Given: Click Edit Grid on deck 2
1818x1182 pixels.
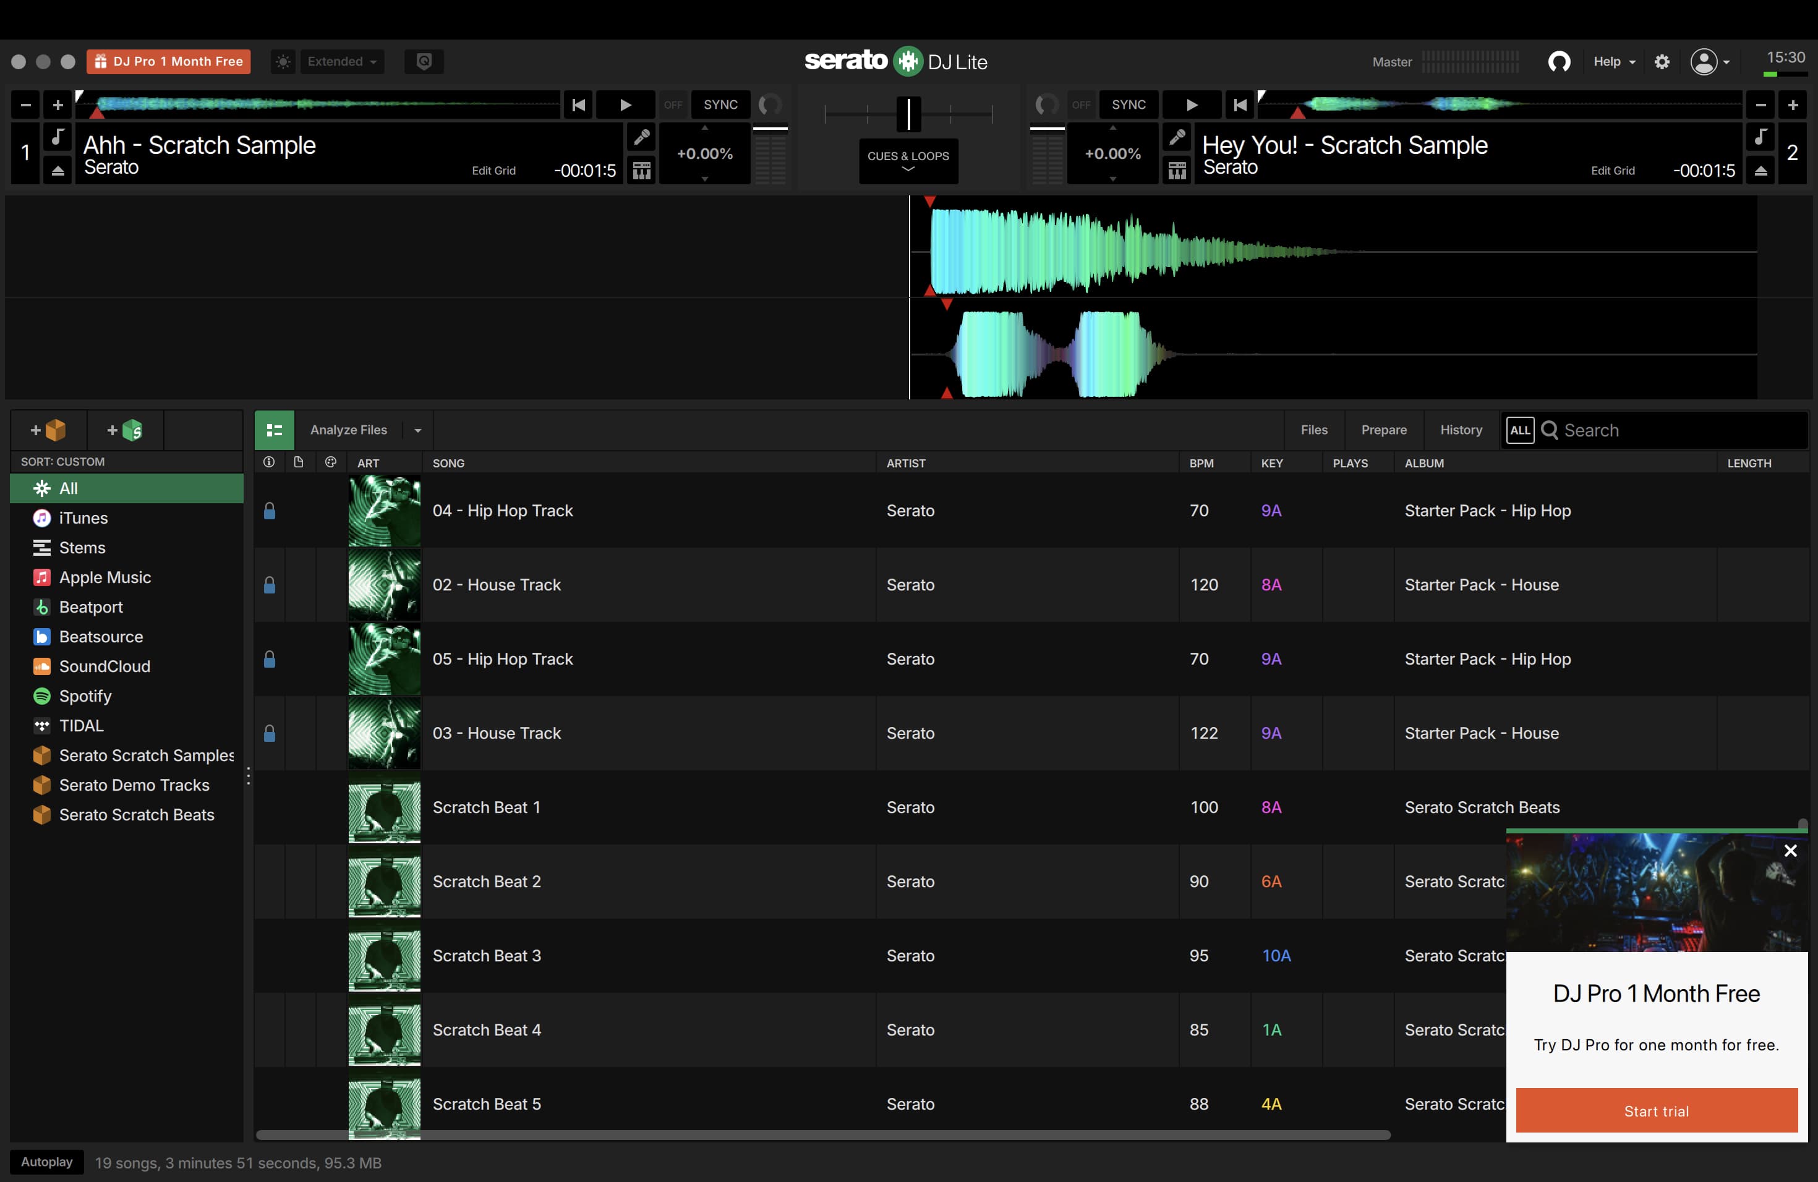Looking at the screenshot, I should [x=1613, y=170].
